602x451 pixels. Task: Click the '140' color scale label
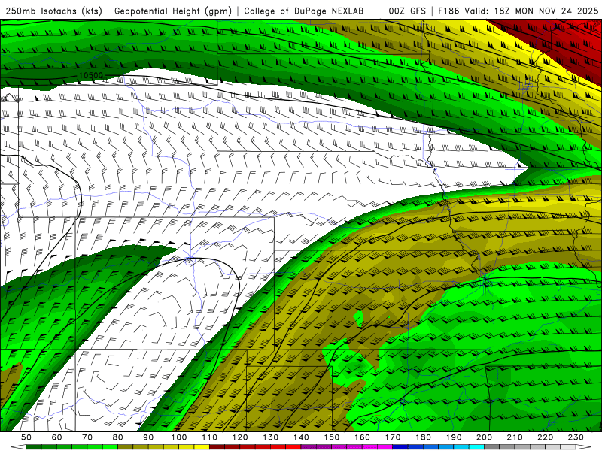(x=302, y=437)
